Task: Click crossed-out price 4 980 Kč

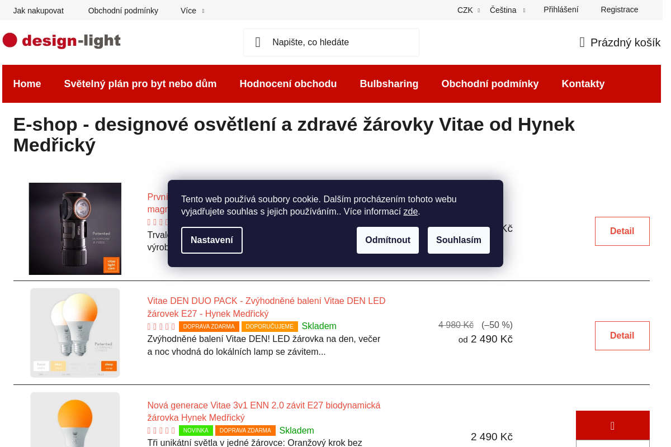Action: coord(456,325)
